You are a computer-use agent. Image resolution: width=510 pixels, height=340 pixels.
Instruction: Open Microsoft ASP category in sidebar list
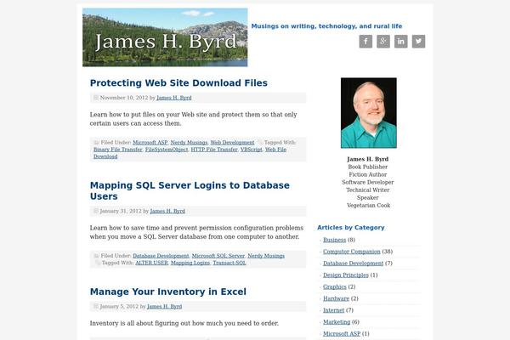tap(342, 333)
